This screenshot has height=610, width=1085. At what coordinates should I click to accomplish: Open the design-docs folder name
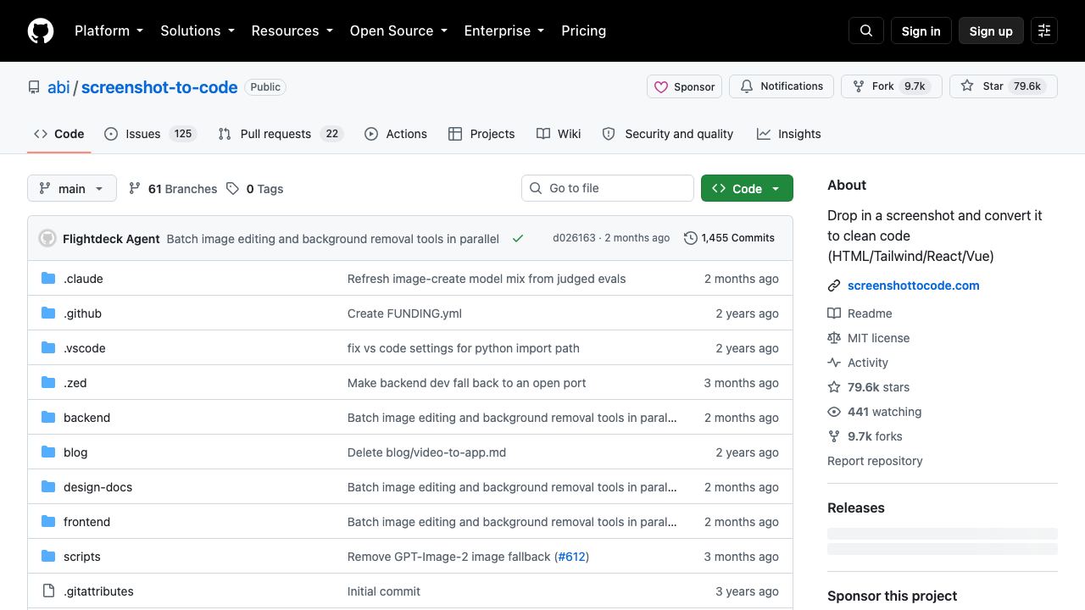(97, 487)
